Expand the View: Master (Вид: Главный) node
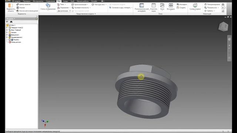Image resolution: width=237 pixels, height=133 pixels. (x=7, y=30)
